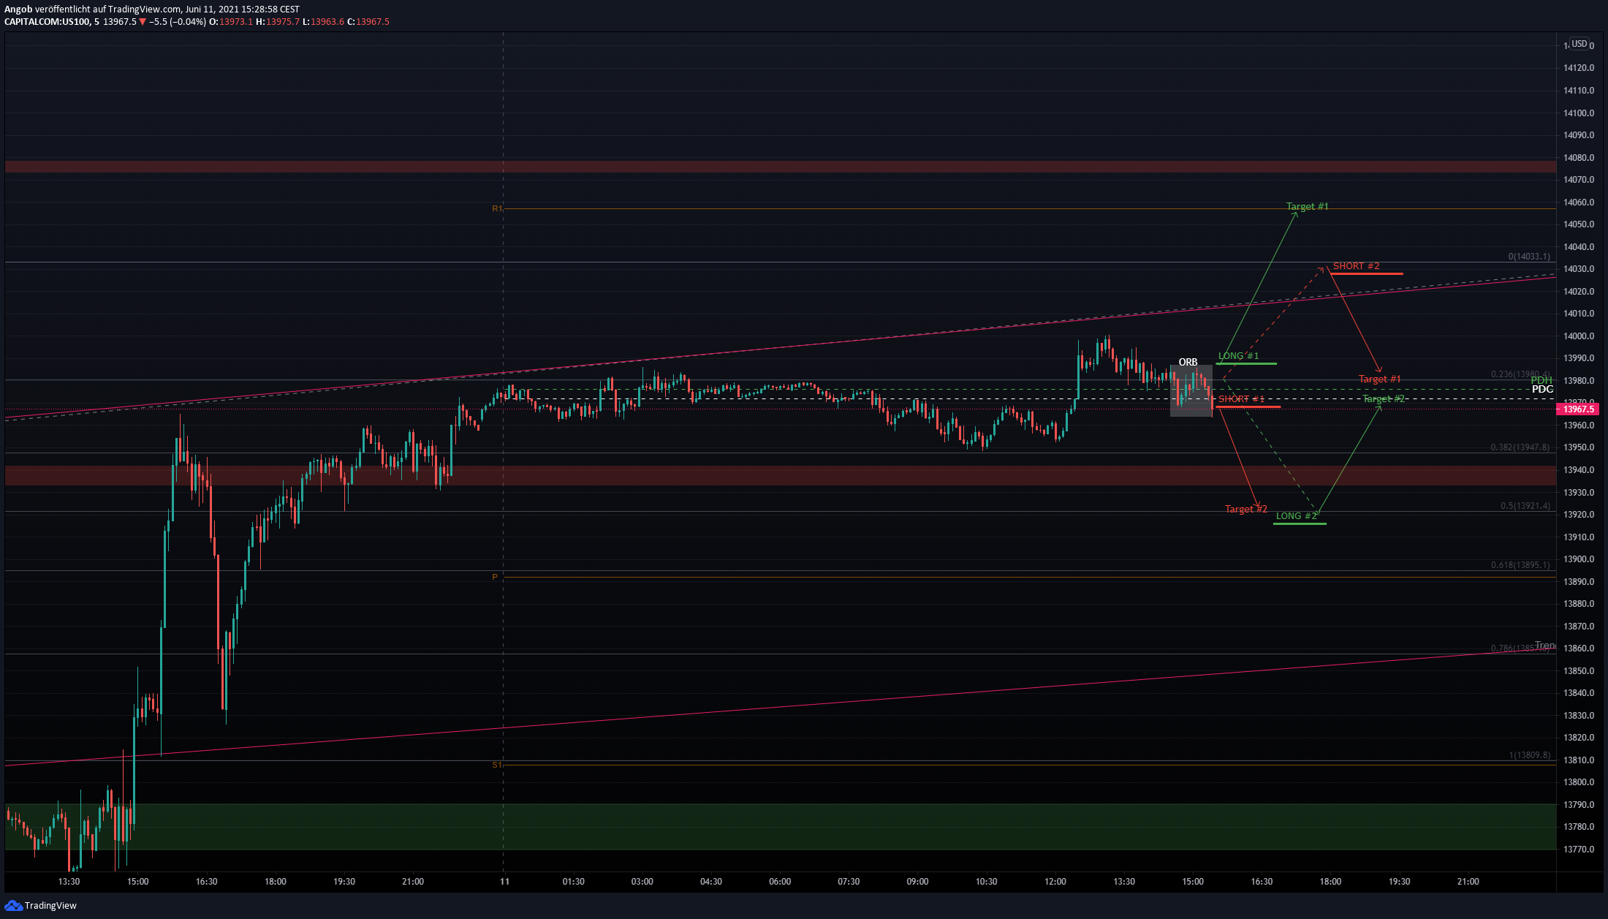Screen dimensions: 1608x919
Task: Click the green demand zone rectangle
Action: pos(731,827)
